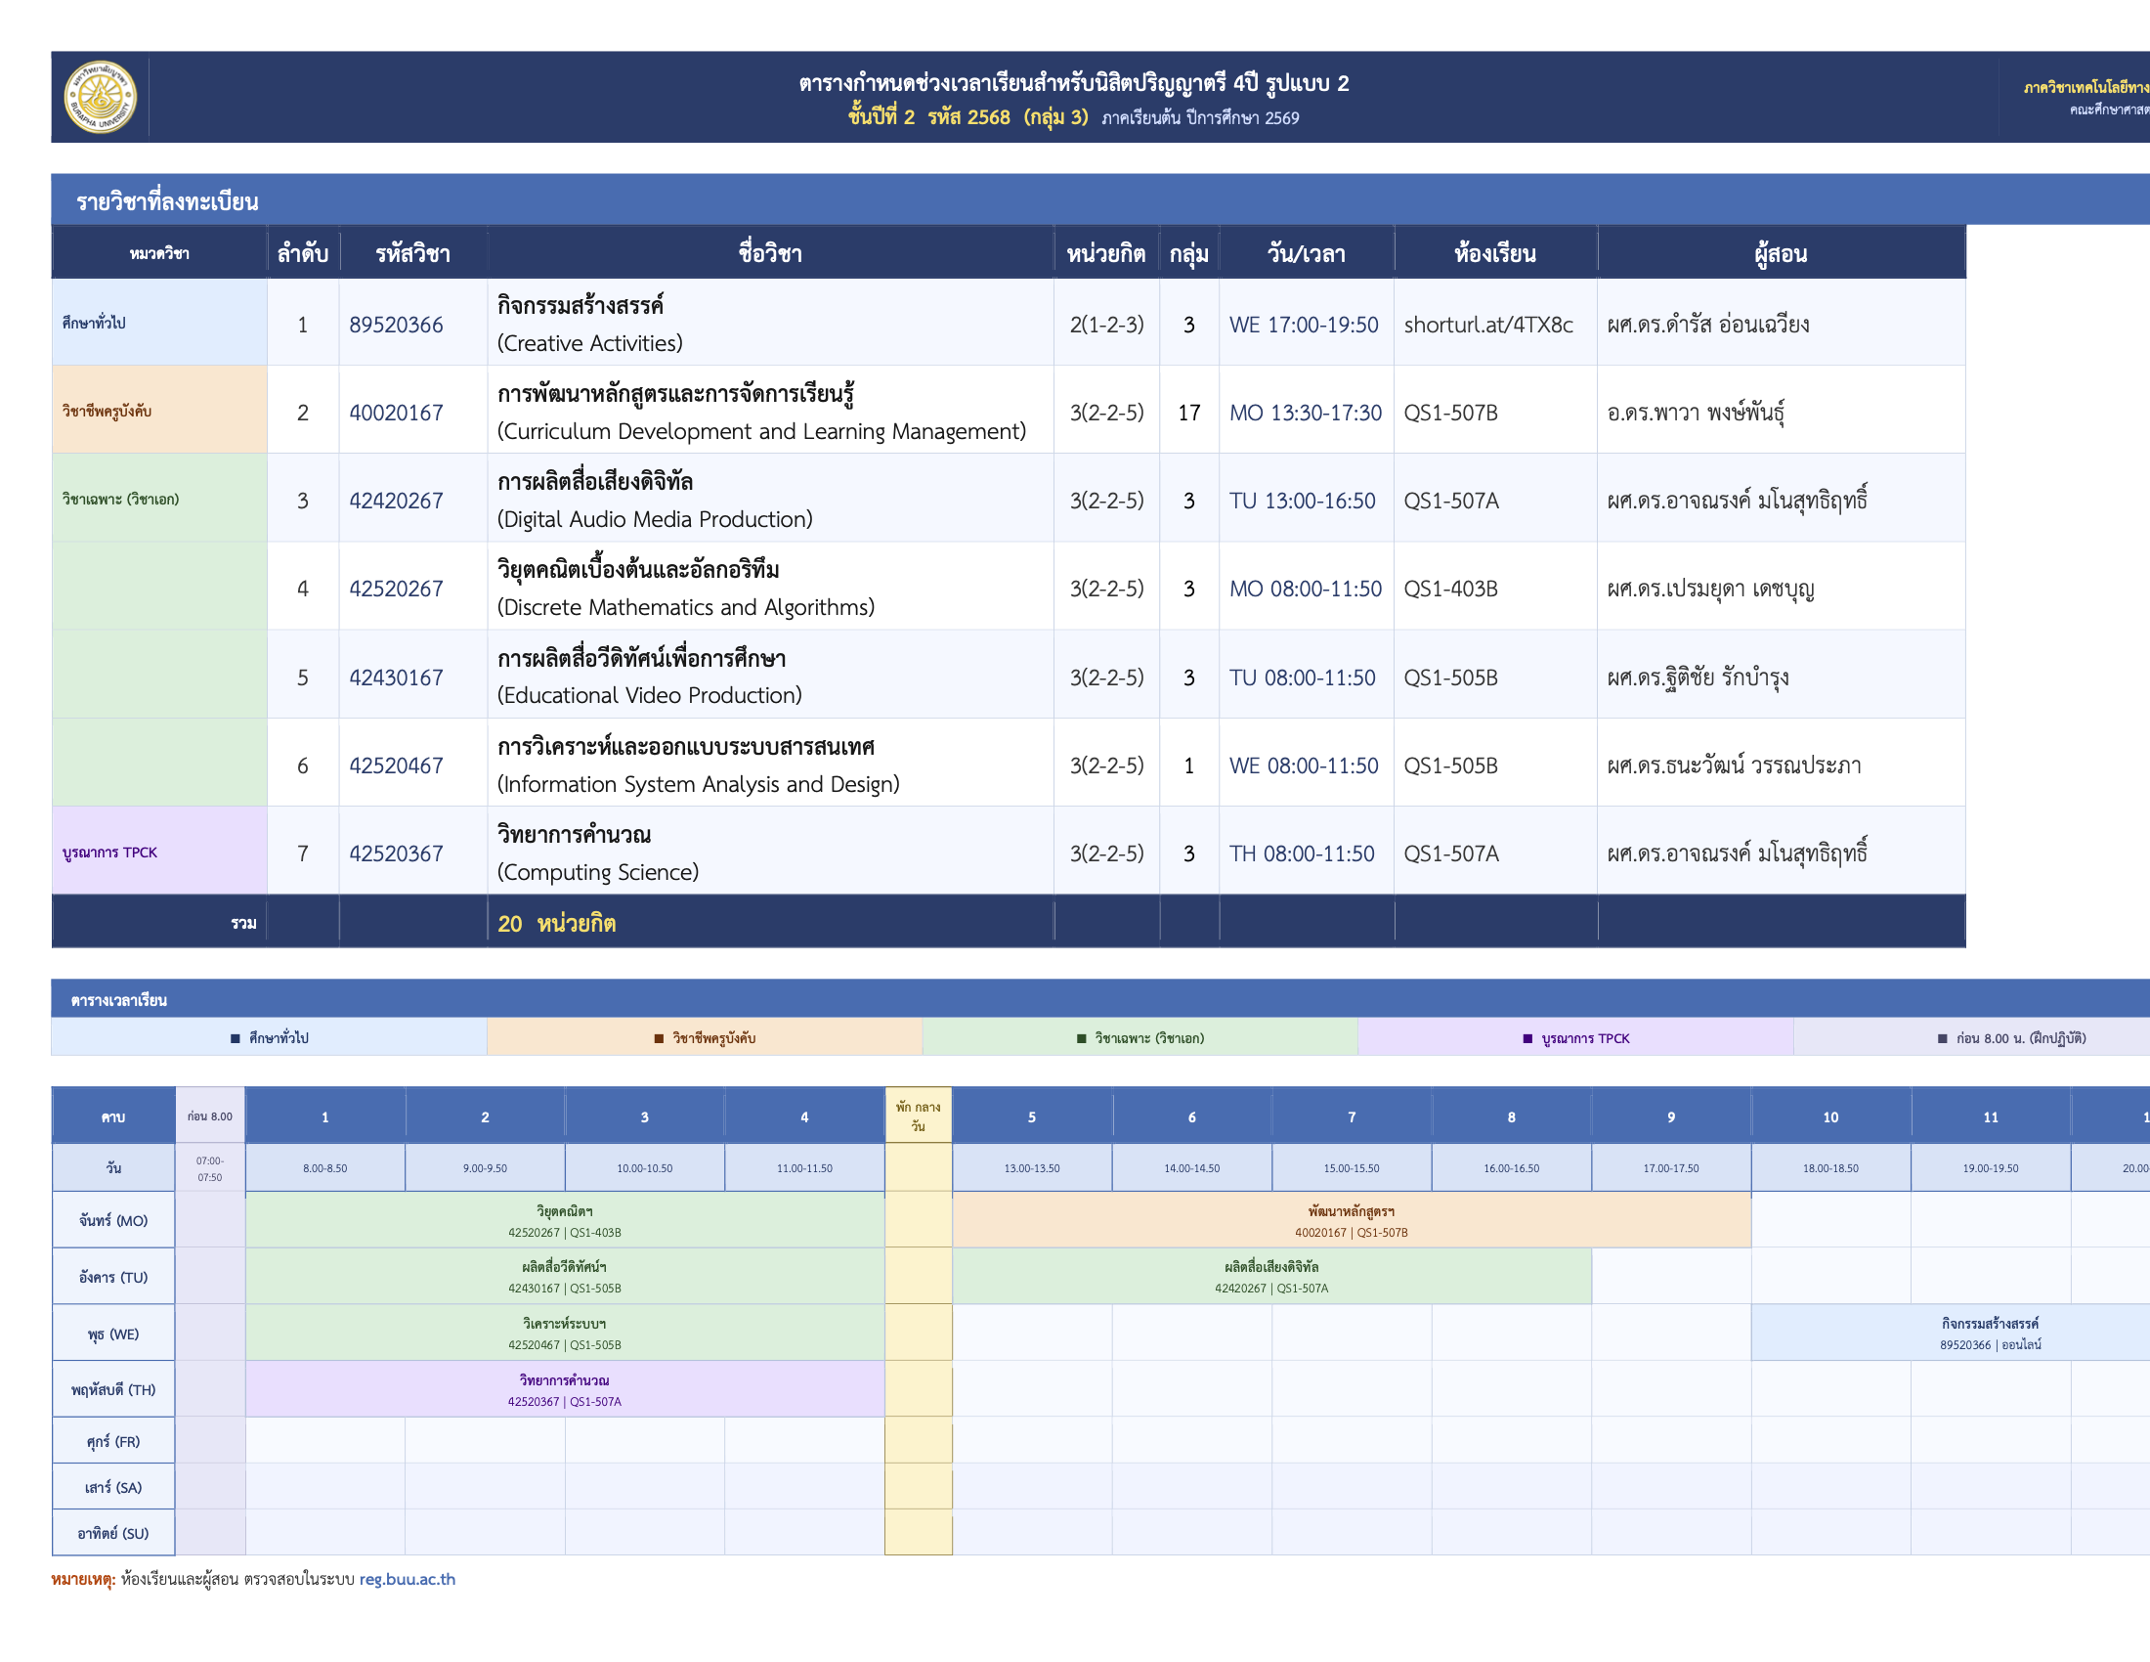This screenshot has width=2150, height=1662.
Task: Open the shorturl.at/4TX8c classroom link
Action: [1487, 324]
